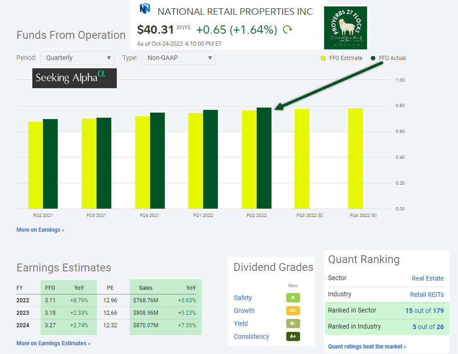The height and width of the screenshot is (354, 458).
Task: Click the Consistency grade A+ badge
Action: click(x=293, y=336)
